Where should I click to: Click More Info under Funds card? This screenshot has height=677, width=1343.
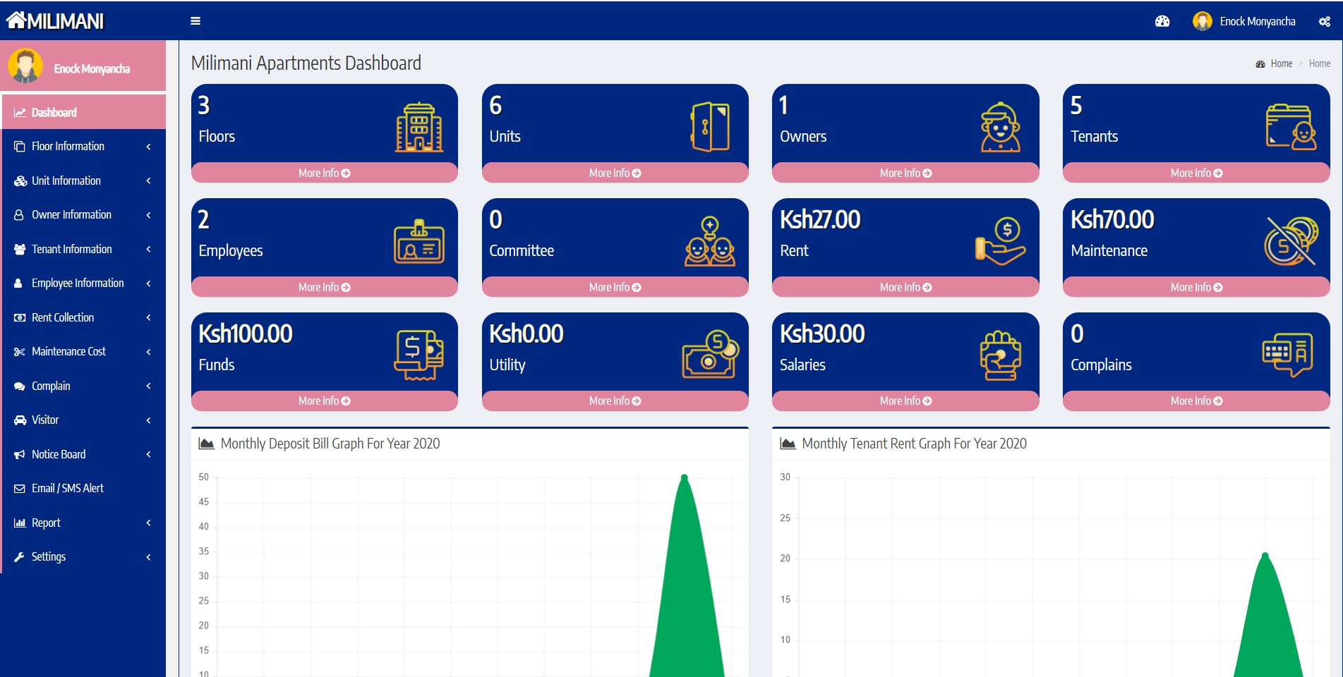pos(324,401)
